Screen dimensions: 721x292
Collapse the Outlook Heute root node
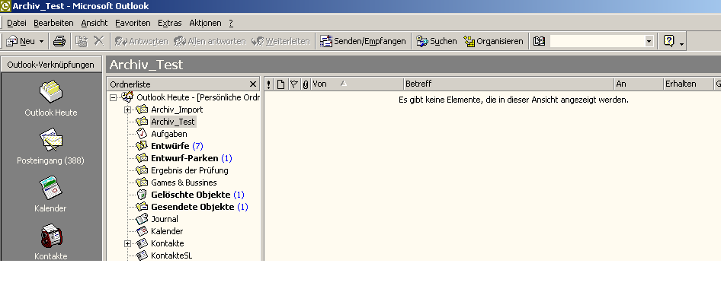pos(113,97)
